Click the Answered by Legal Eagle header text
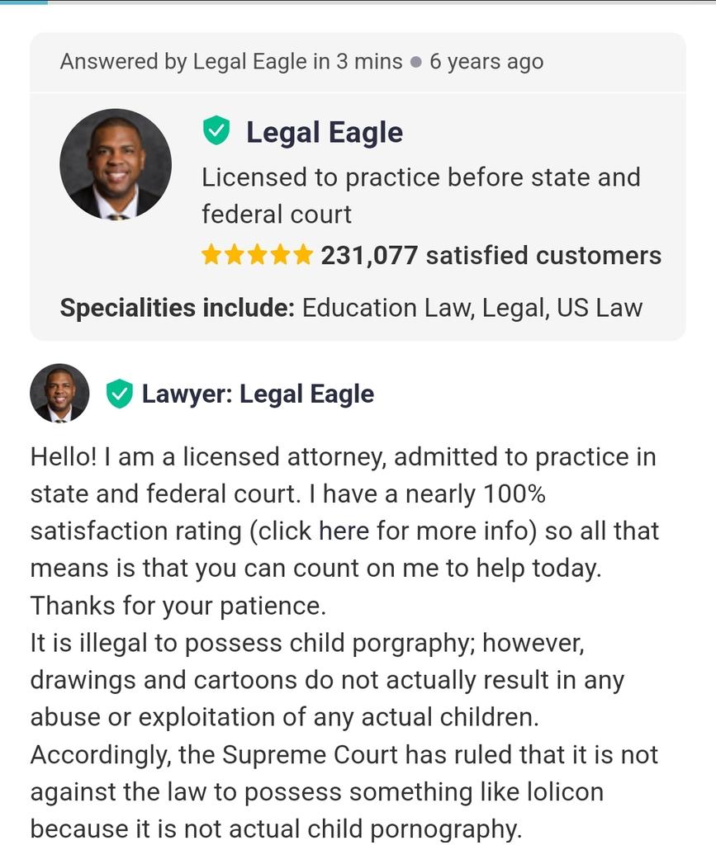716x845 pixels. pos(231,62)
